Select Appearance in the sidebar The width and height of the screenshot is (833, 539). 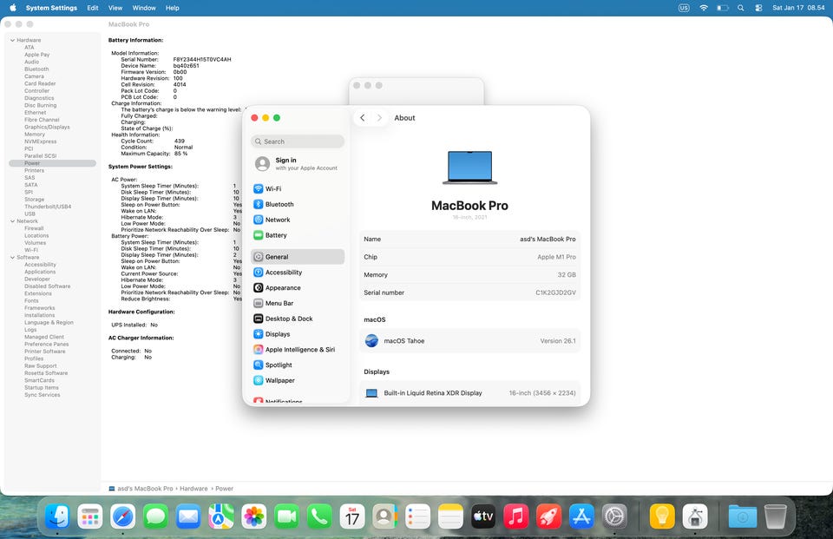[282, 288]
